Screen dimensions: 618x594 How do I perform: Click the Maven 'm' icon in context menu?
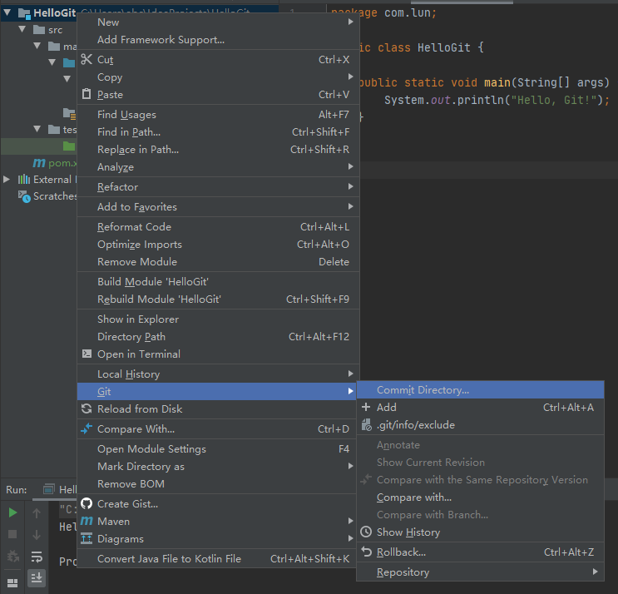87,521
